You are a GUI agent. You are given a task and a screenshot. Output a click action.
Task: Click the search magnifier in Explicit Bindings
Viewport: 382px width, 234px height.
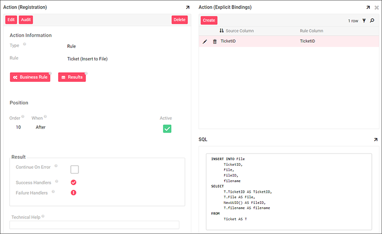pos(372,21)
